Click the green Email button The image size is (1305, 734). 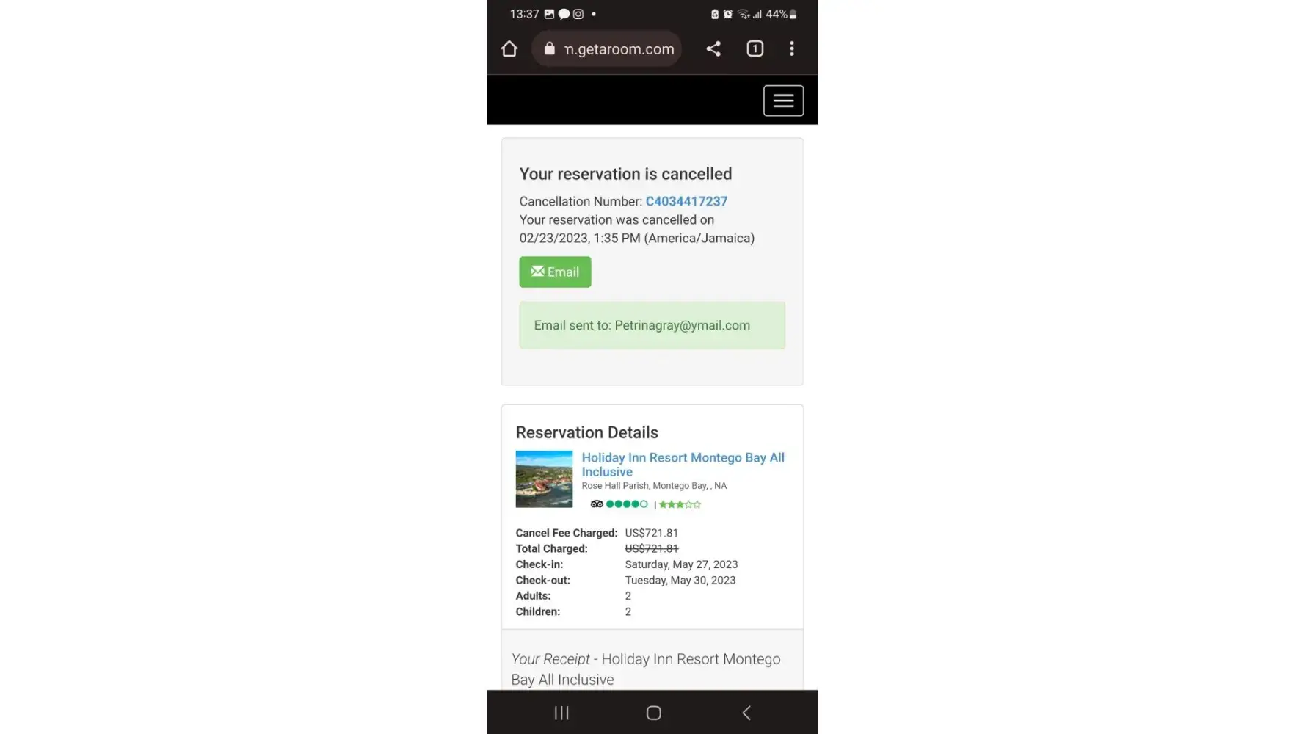point(555,272)
